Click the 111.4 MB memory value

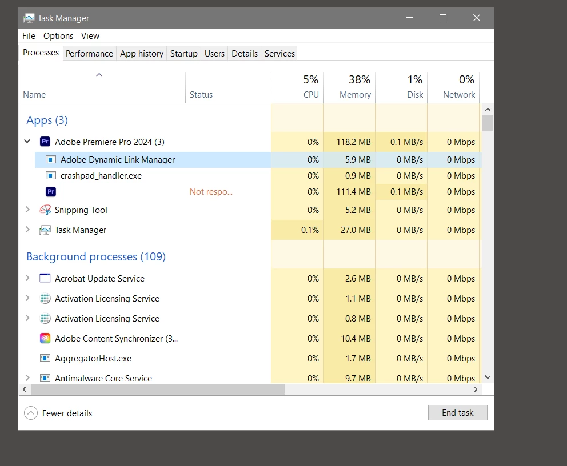[353, 192]
